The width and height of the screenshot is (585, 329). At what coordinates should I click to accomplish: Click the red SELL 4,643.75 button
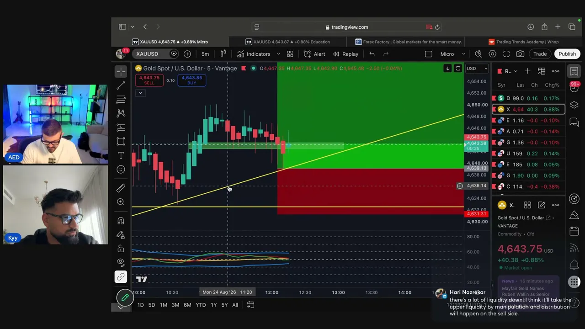[x=149, y=80]
